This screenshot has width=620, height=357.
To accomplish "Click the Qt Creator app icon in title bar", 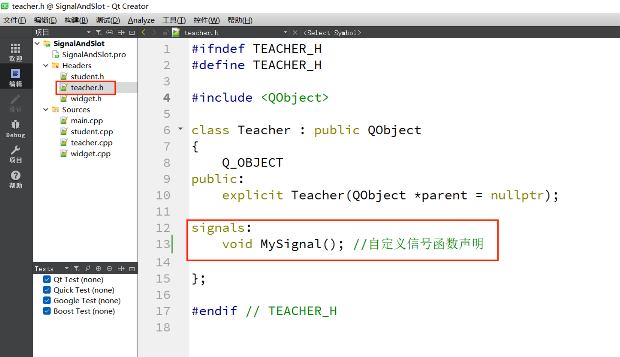I will (5, 6).
